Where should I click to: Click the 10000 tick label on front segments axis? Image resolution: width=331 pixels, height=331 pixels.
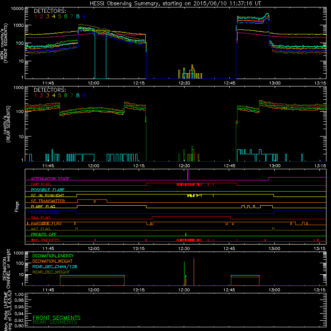click(x=17, y=8)
